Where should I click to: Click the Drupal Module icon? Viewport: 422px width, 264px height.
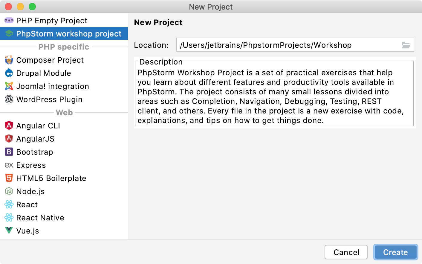[9, 73]
